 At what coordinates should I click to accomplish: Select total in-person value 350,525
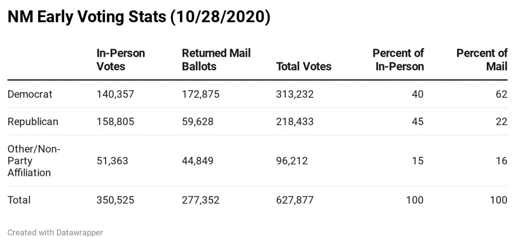pyautogui.click(x=115, y=200)
